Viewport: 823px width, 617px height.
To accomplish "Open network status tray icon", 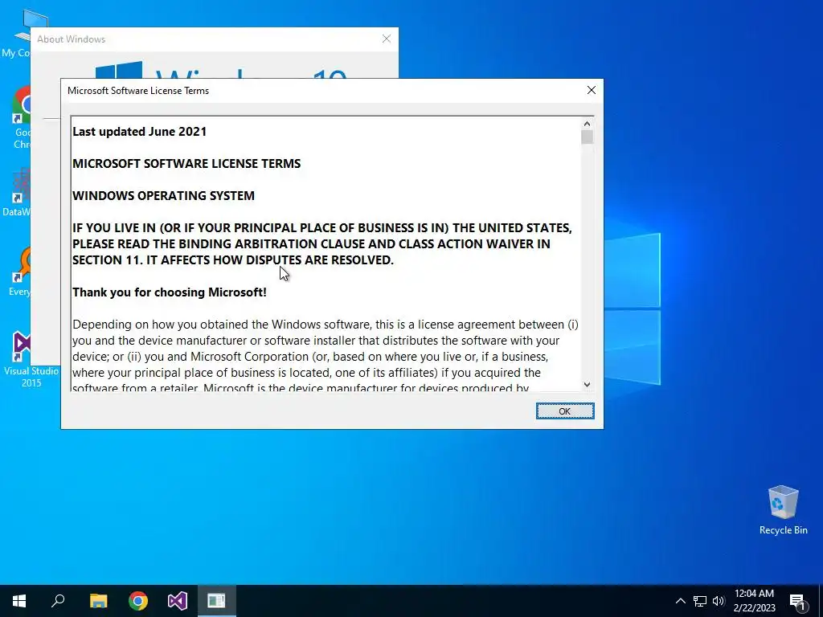I will coord(700,601).
